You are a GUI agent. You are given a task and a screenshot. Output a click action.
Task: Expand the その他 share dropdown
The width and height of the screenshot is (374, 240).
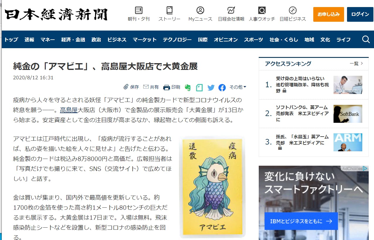coord(238,87)
